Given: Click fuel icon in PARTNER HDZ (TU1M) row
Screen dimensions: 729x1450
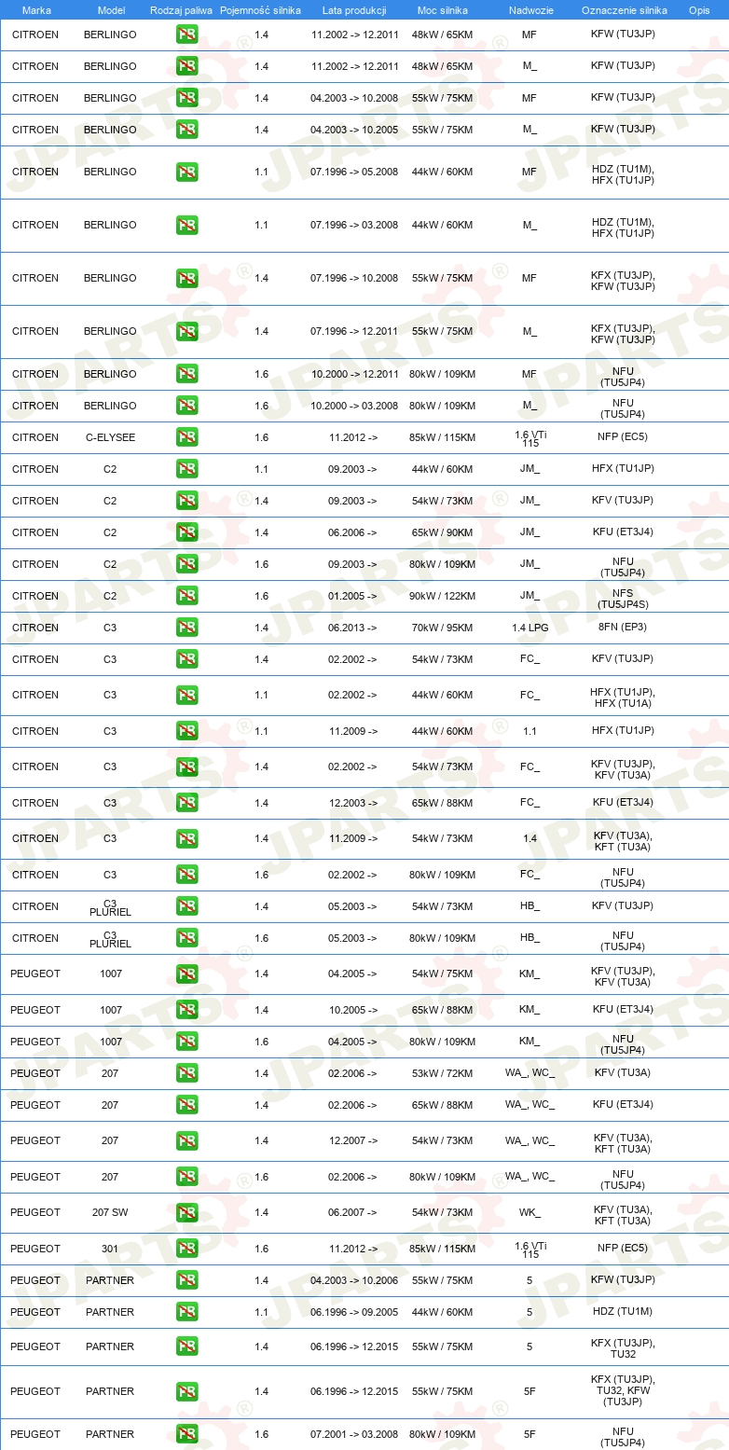Looking at the screenshot, I should [x=186, y=1312].
